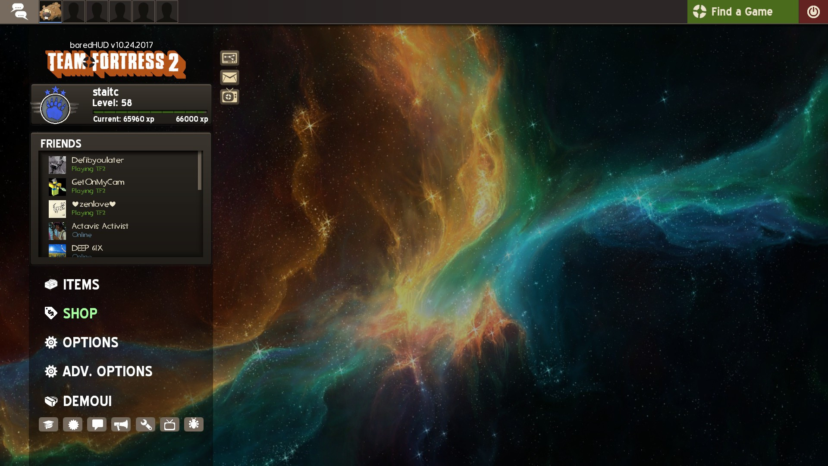Open the server browser icon
828x466 pixels.
tap(229, 58)
